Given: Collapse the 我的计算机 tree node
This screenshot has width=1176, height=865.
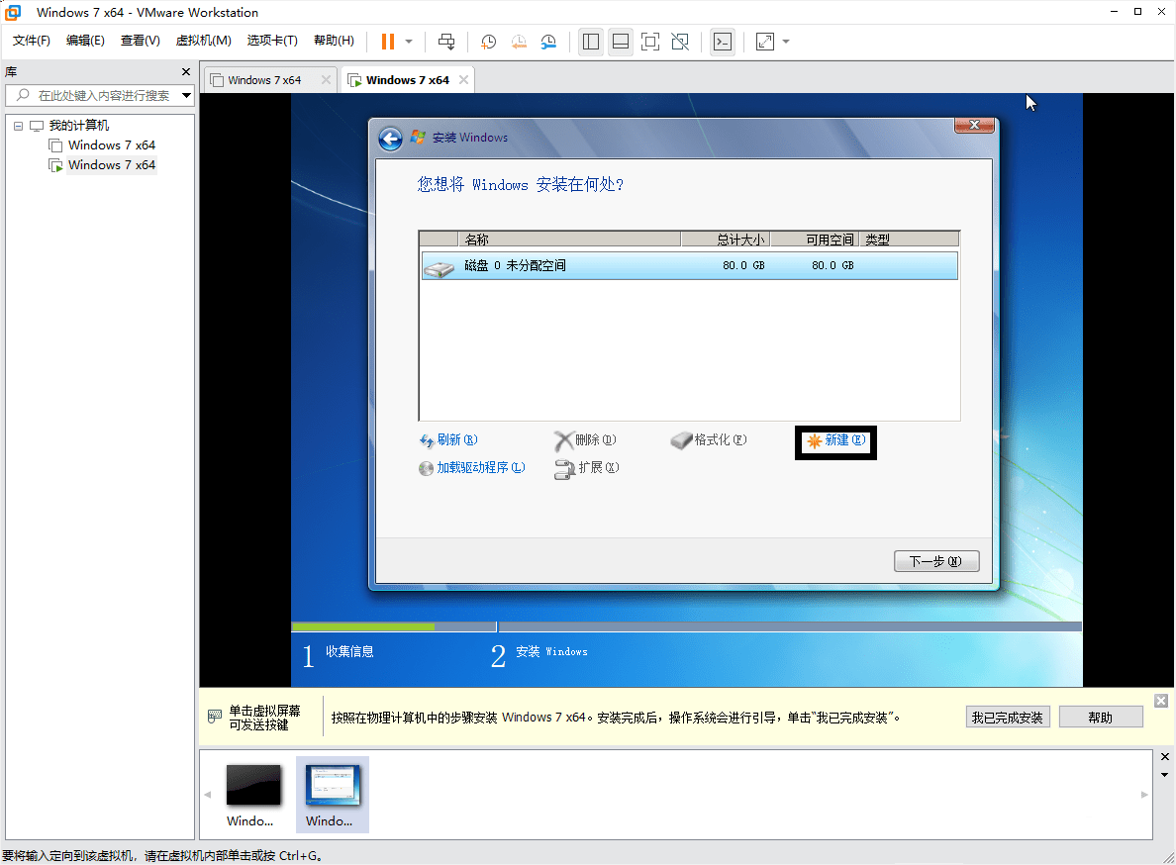Looking at the screenshot, I should 18,126.
